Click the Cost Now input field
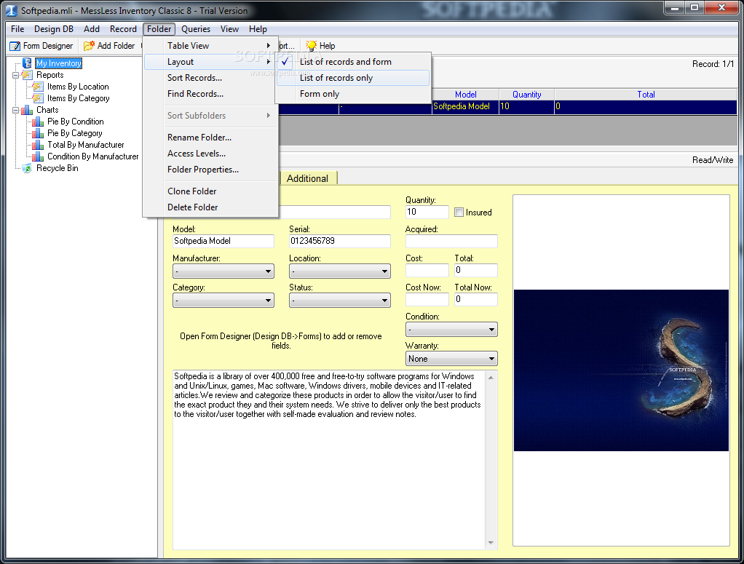The height and width of the screenshot is (564, 744). tap(427, 299)
